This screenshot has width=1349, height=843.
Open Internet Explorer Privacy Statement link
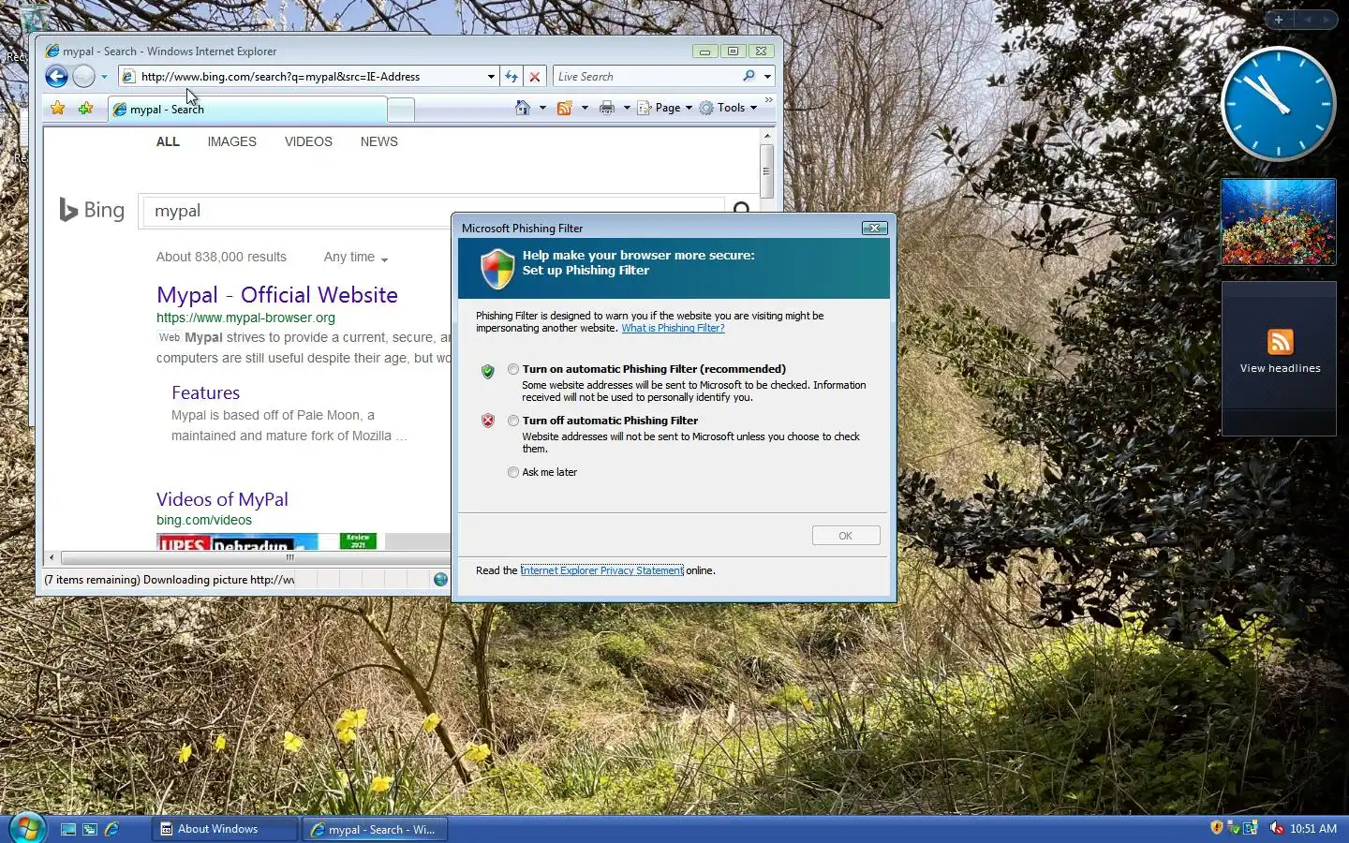[601, 570]
